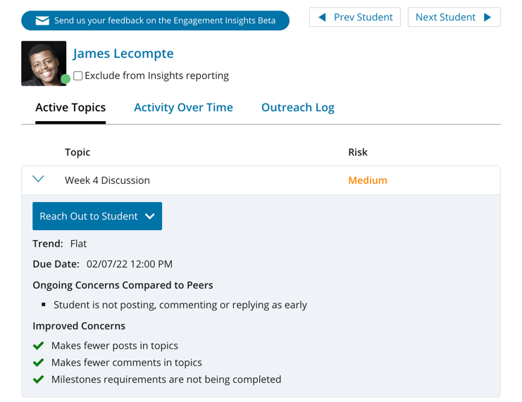Click the checkmark beside Makes fewer comments
The image size is (522, 402).
click(39, 363)
